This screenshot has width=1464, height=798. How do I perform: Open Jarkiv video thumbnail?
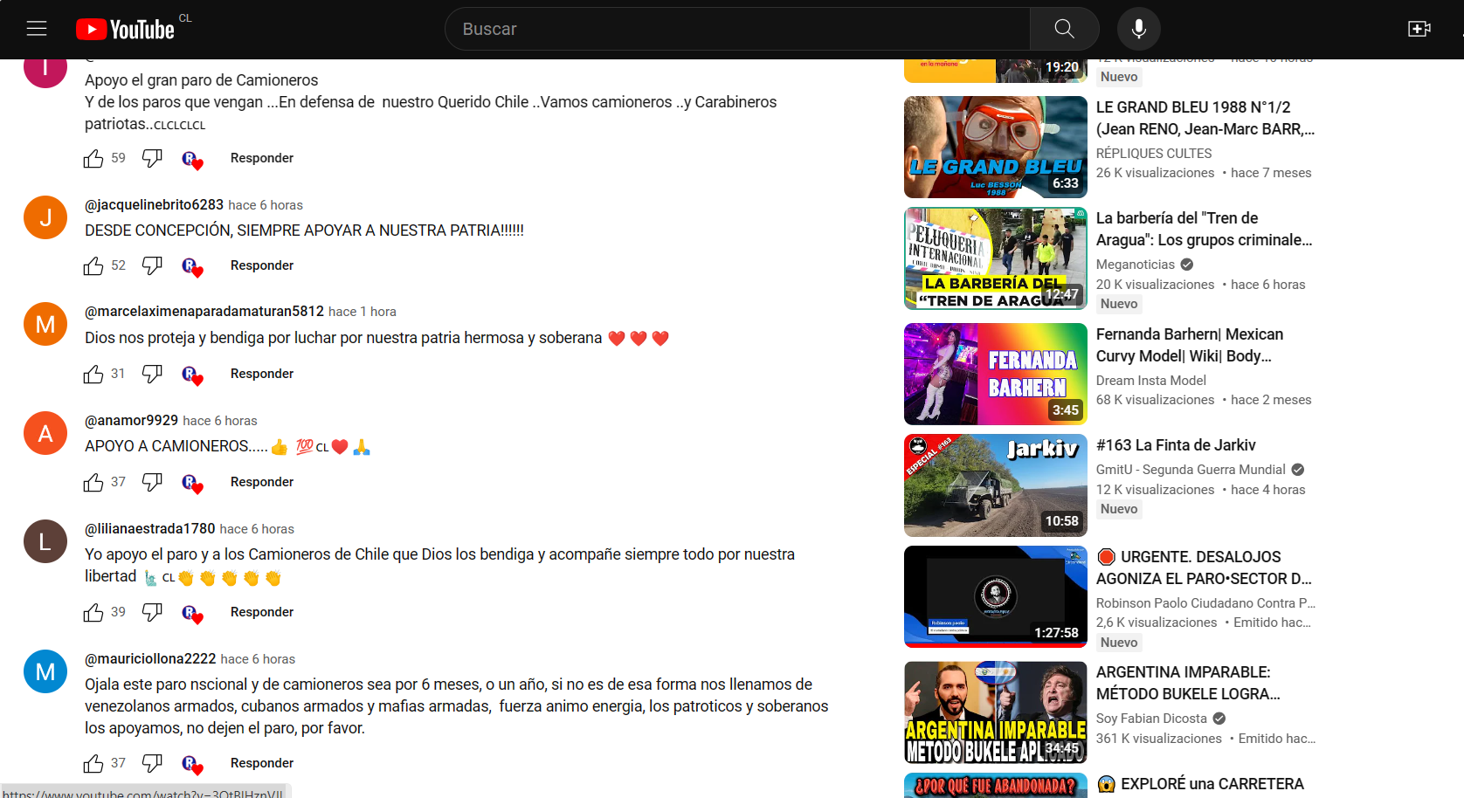click(x=996, y=485)
